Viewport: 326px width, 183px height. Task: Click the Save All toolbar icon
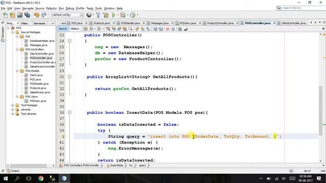click(27, 15)
